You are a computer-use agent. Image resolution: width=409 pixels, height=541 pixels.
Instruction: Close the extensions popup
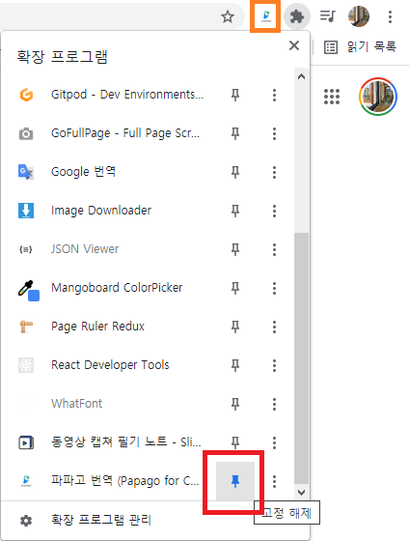[x=294, y=45]
